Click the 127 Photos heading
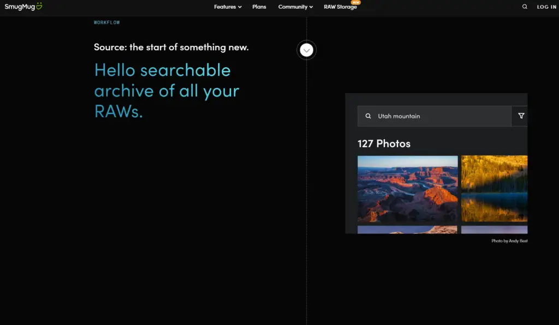Viewport: 559px width, 325px height. click(384, 143)
